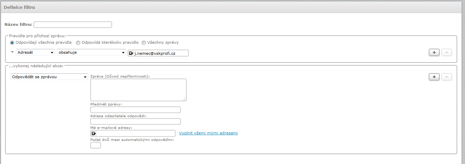
Task: Click the tag icon in Mé e-mailové adresy field
Action: click(93, 133)
